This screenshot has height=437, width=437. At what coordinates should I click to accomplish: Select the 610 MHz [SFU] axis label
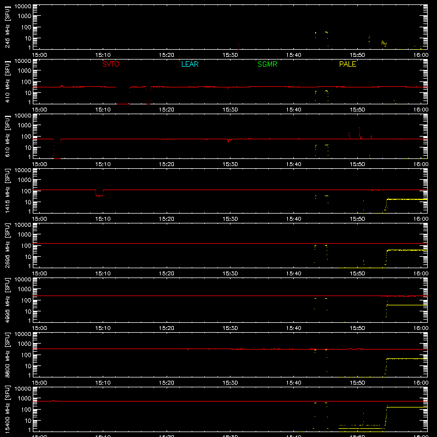point(7,137)
